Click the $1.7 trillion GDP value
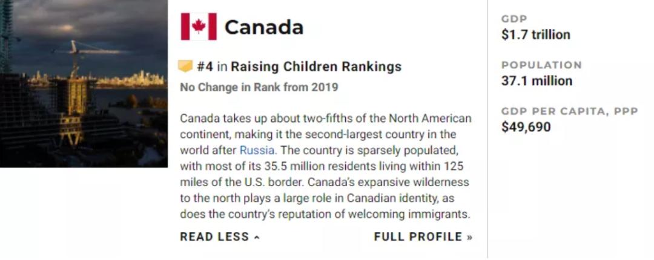This screenshot has height=260, width=654. pos(535,35)
